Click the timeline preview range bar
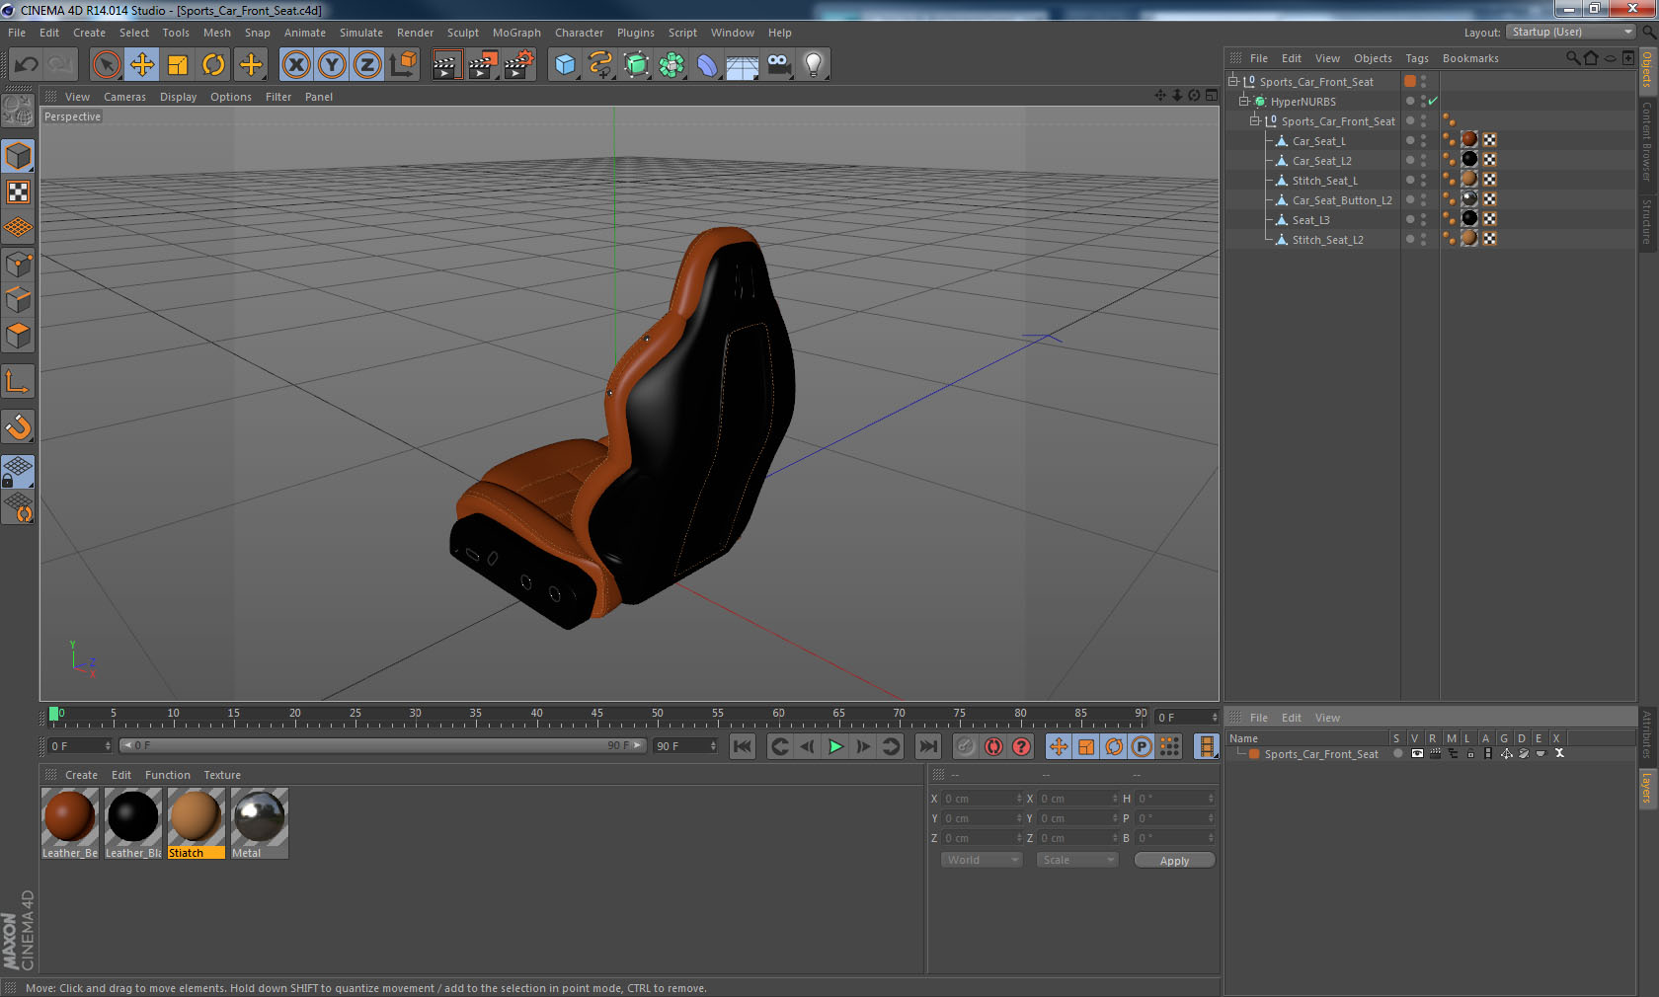Viewport: 1659px width, 997px height. 382,745
